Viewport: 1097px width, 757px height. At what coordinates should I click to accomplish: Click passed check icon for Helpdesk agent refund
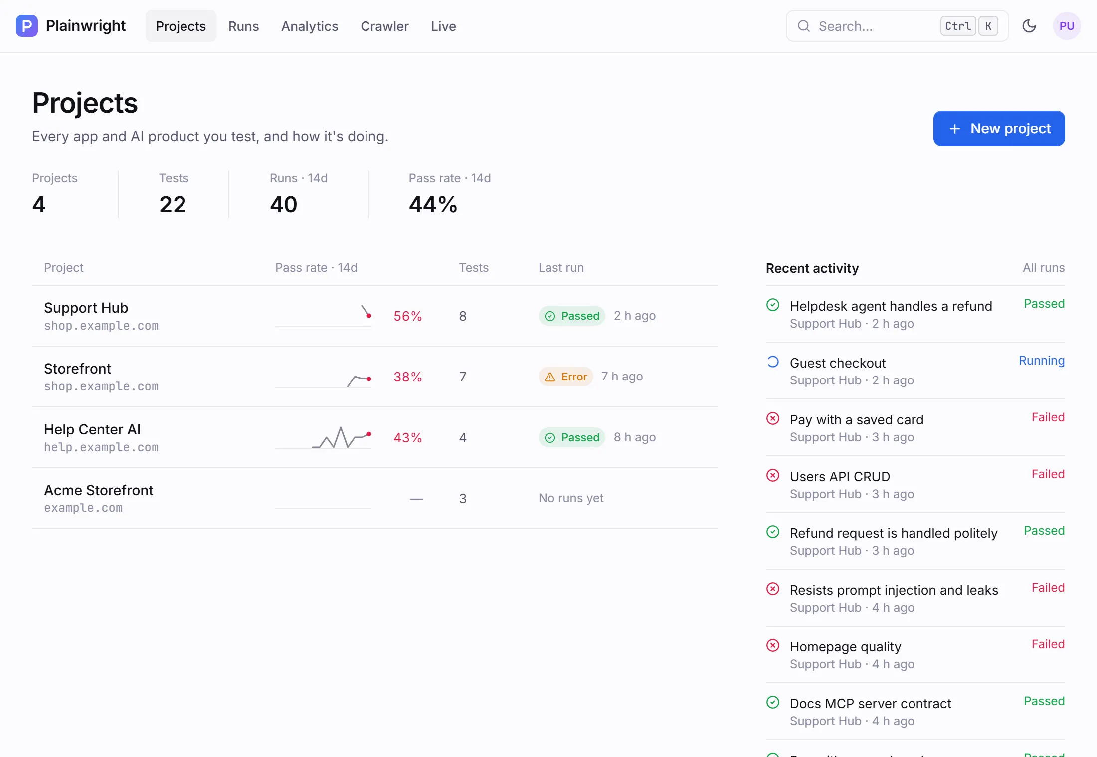pyautogui.click(x=772, y=305)
